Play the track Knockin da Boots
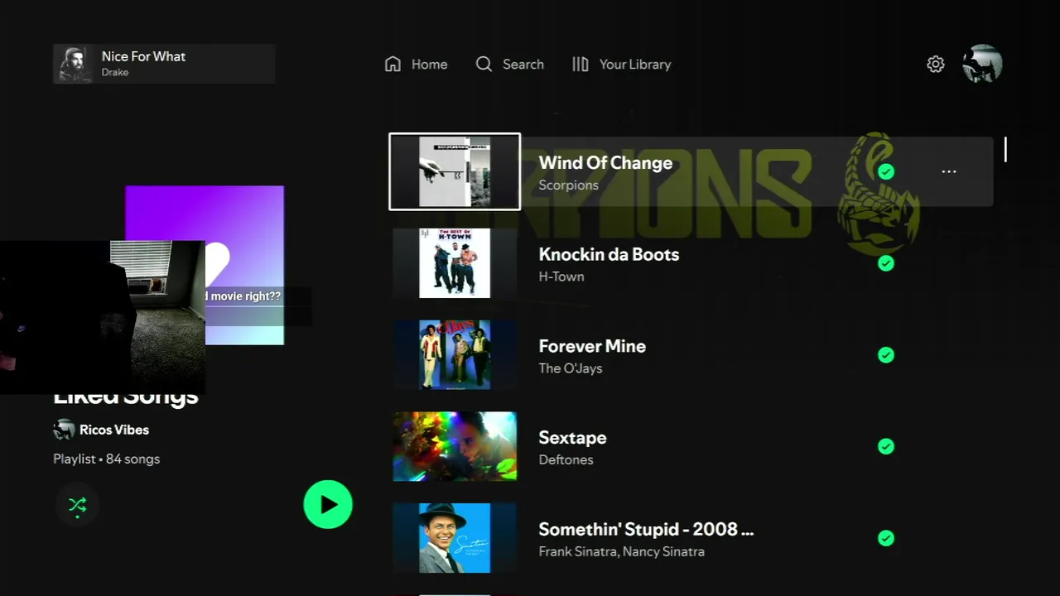1060x596 pixels. [x=609, y=254]
